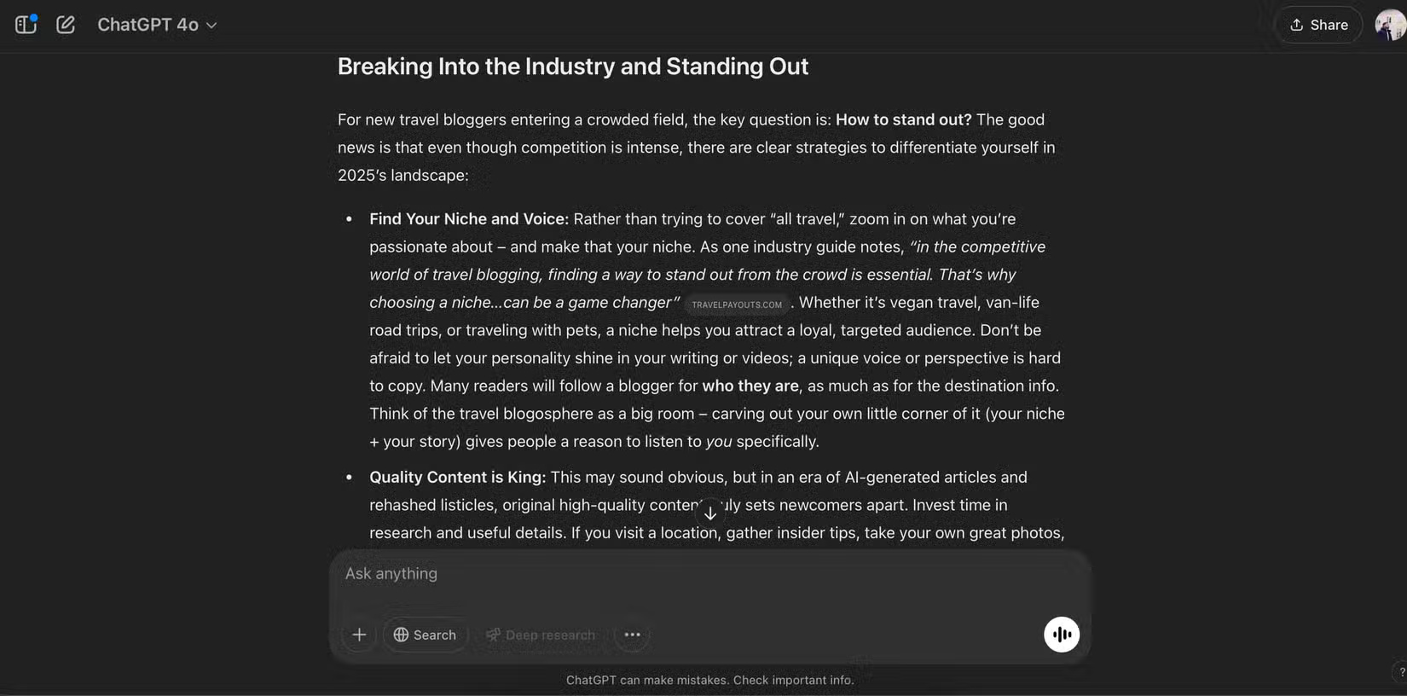
Task: Click the bold 'How to stand out?' text
Action: coord(903,120)
